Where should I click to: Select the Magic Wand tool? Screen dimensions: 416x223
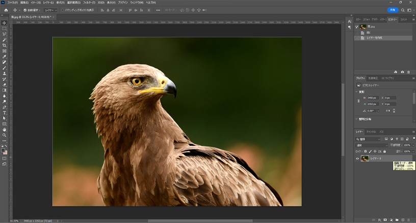tap(4, 40)
